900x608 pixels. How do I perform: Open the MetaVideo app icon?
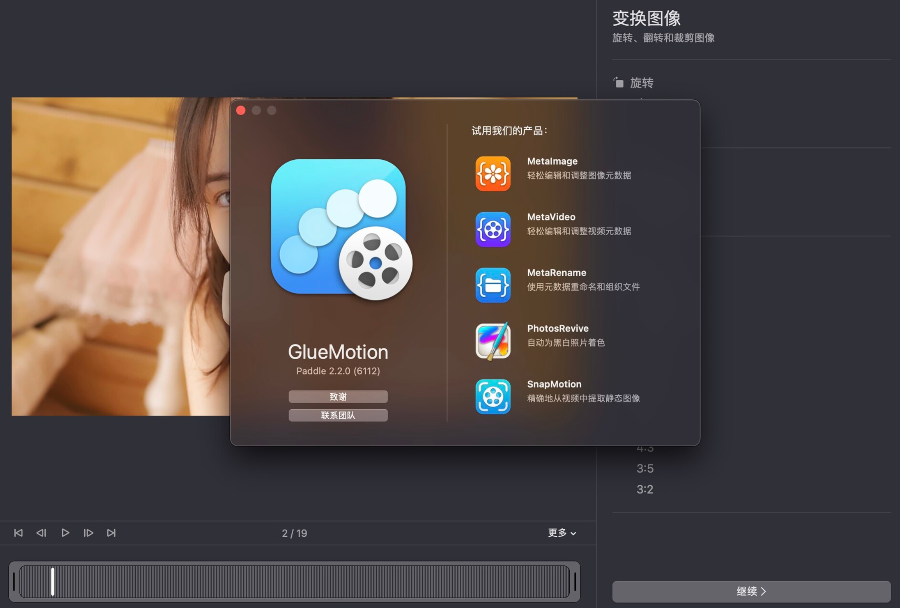(493, 229)
